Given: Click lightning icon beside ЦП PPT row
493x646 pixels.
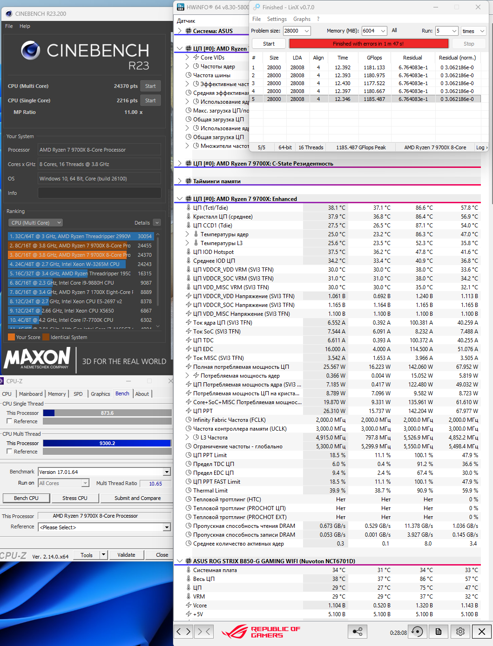Looking at the screenshot, I should (x=189, y=411).
